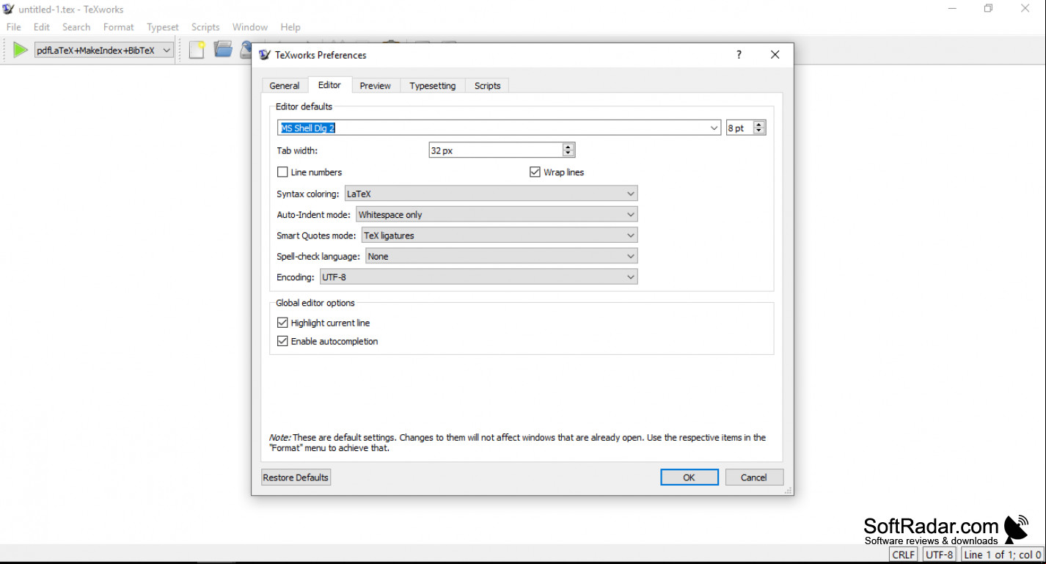The height and width of the screenshot is (564, 1046).
Task: Go to the Scripts tab
Action: (x=487, y=86)
